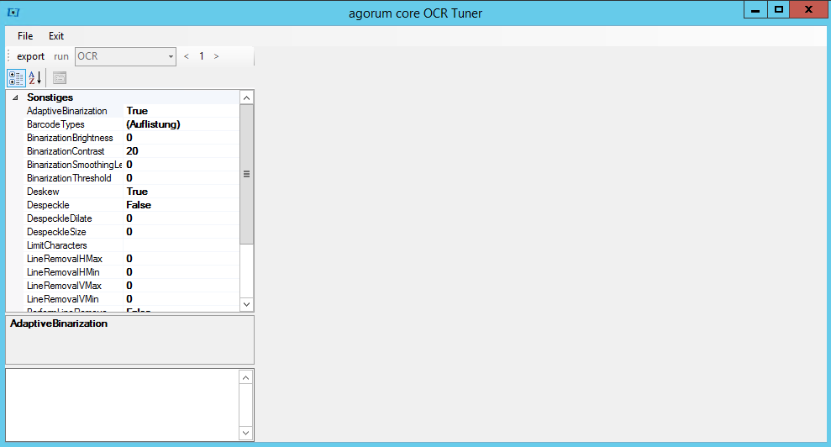Minimize the OCR Tuner window

click(755, 9)
